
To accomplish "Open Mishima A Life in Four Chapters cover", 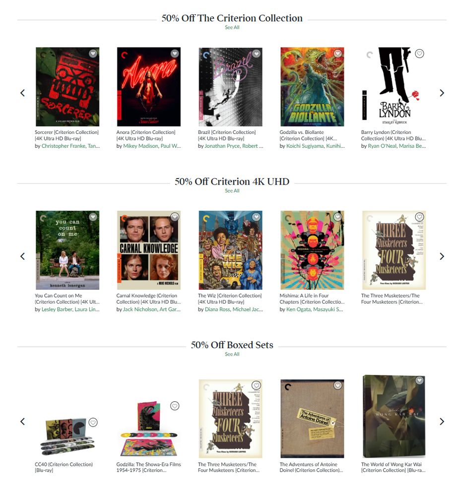I will point(312,250).
